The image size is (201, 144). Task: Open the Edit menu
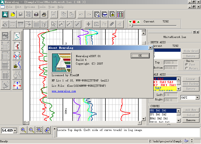pyautogui.click(x=18, y=7)
